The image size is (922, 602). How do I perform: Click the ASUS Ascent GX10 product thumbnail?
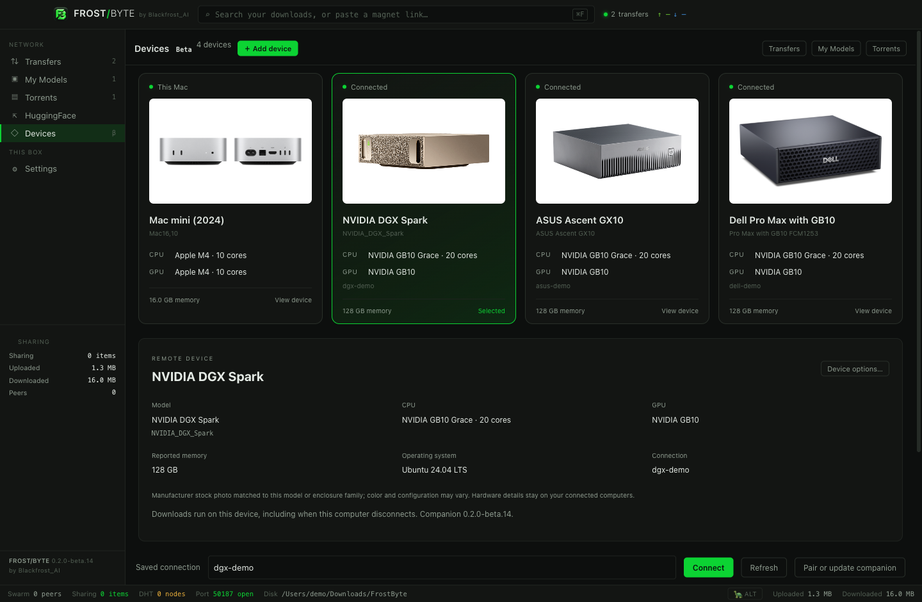coord(617,151)
